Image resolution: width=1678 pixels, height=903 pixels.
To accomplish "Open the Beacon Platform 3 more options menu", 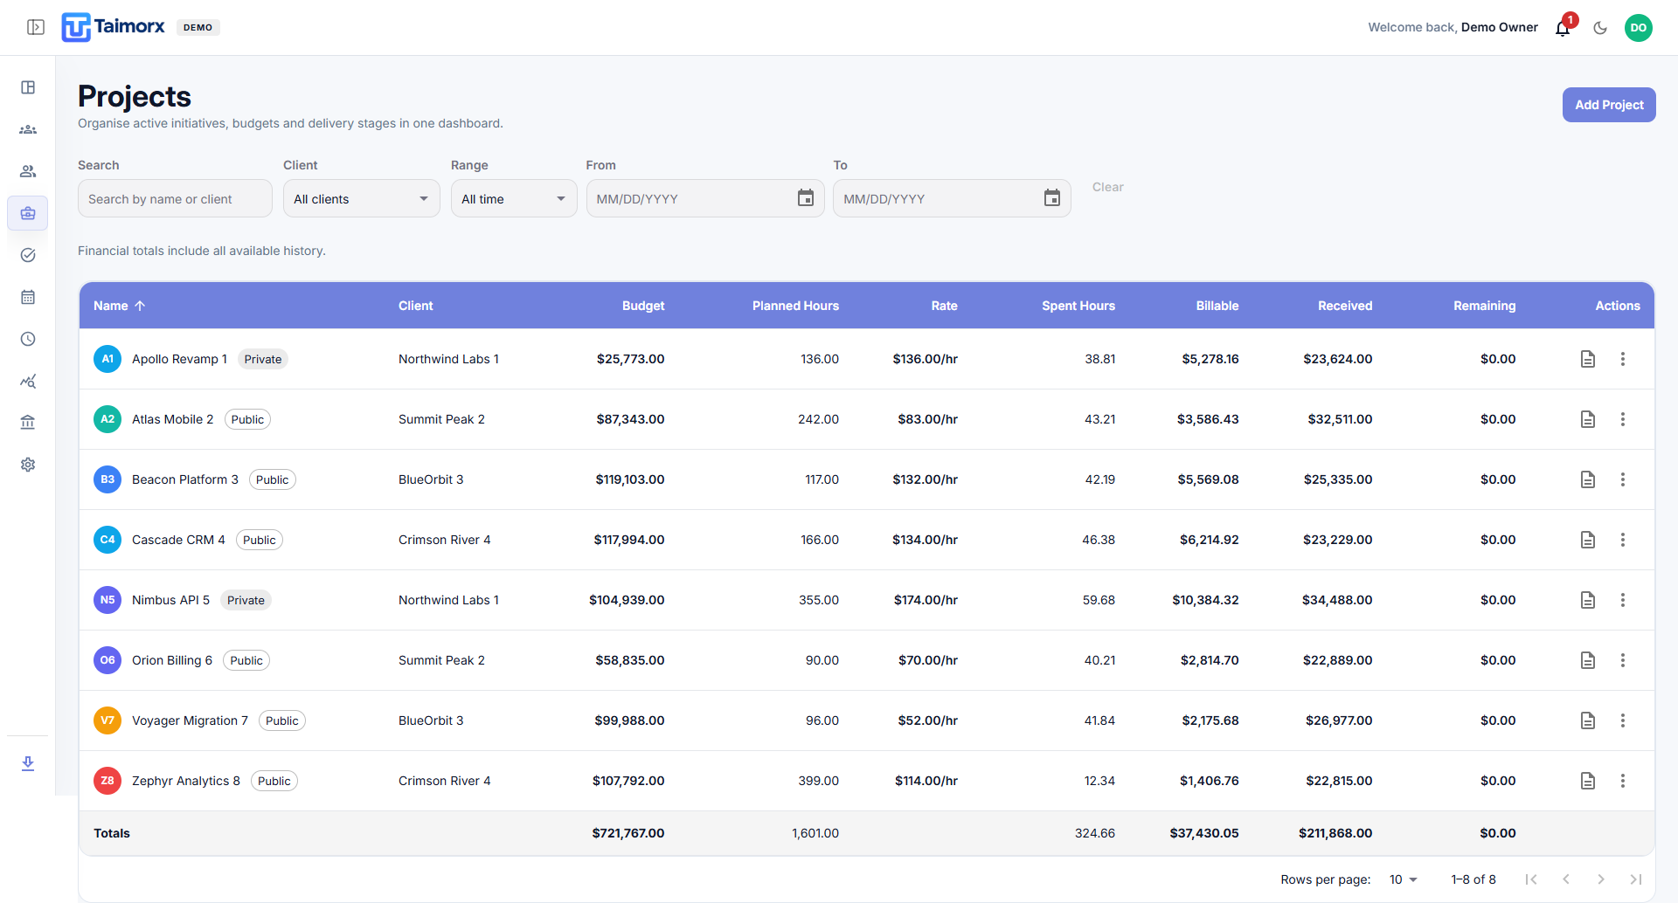I will pyautogui.click(x=1623, y=479).
